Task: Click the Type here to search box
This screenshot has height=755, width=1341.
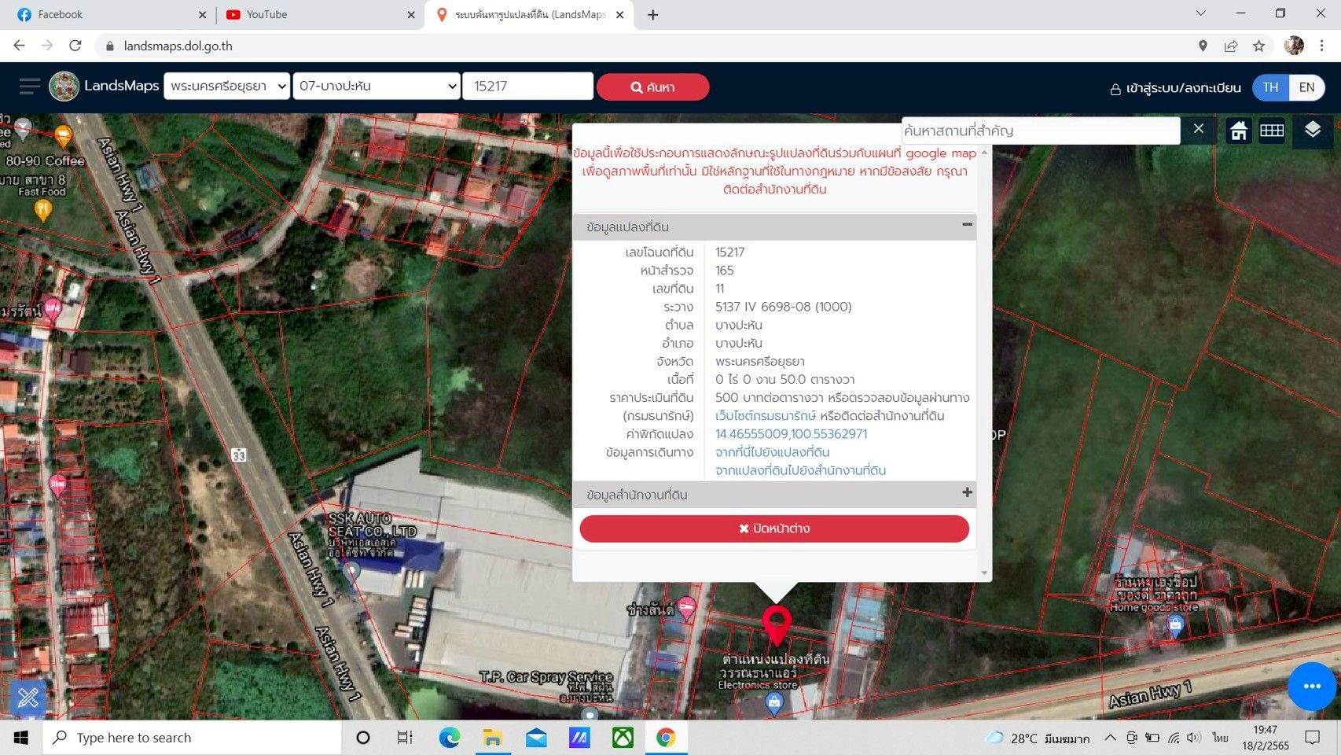Action: pyautogui.click(x=193, y=738)
